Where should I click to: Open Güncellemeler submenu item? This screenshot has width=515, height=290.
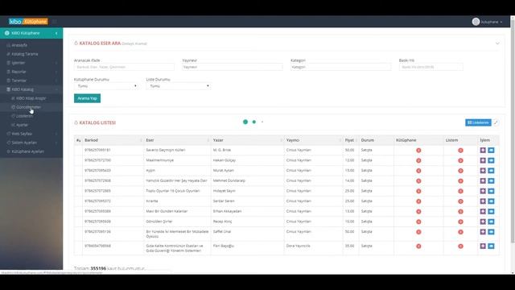tap(31, 107)
